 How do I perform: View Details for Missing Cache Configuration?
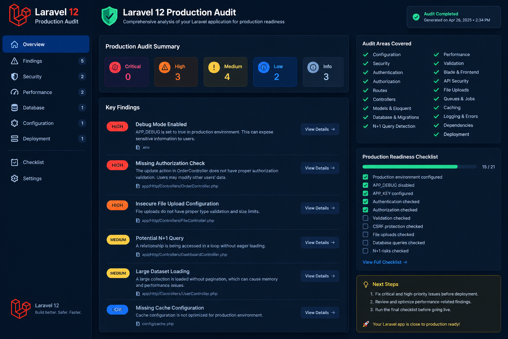click(320, 313)
